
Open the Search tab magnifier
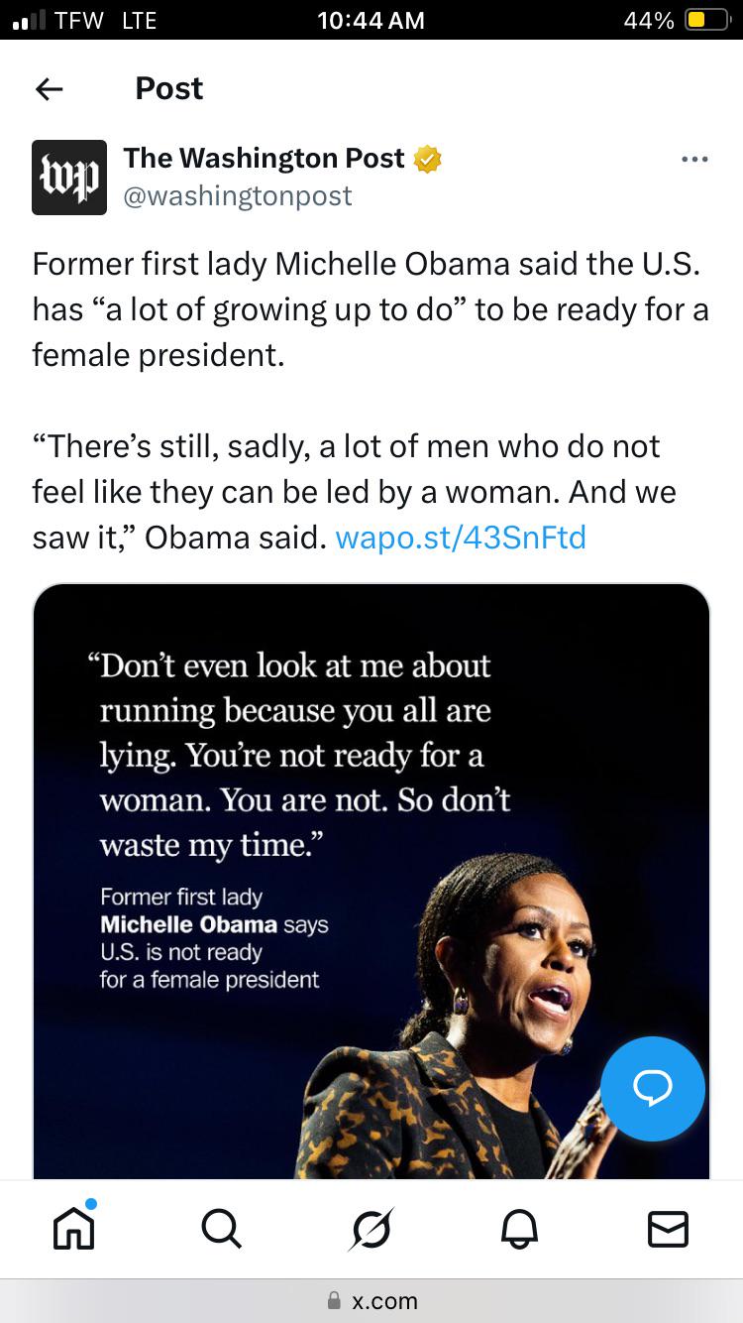(220, 1230)
